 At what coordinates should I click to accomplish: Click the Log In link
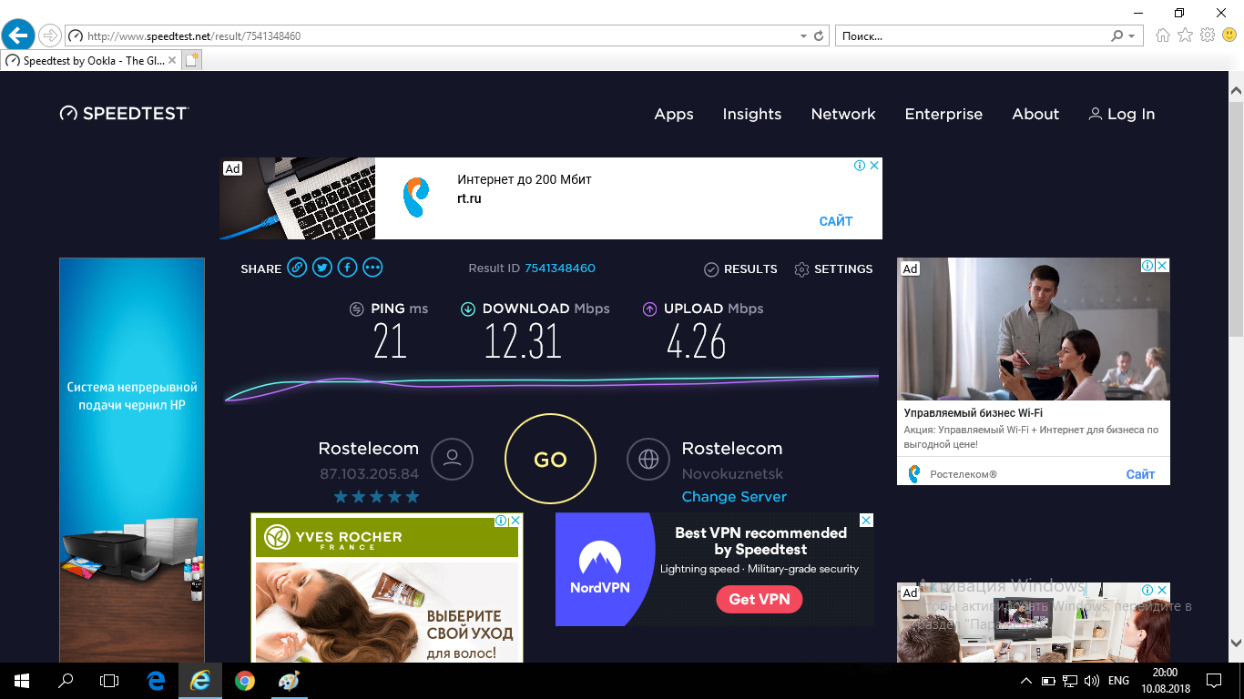[1122, 114]
